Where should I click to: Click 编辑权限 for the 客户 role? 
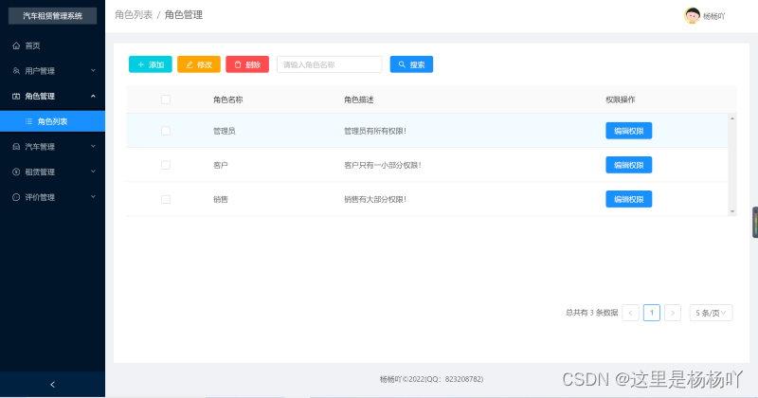point(629,165)
